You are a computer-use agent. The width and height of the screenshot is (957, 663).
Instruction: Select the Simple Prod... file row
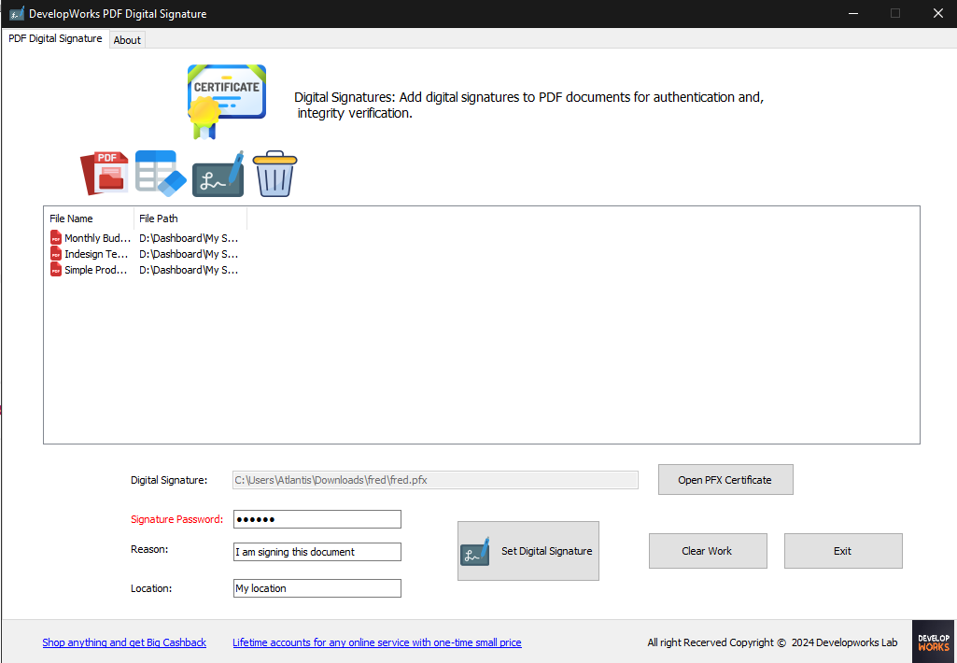(x=145, y=269)
